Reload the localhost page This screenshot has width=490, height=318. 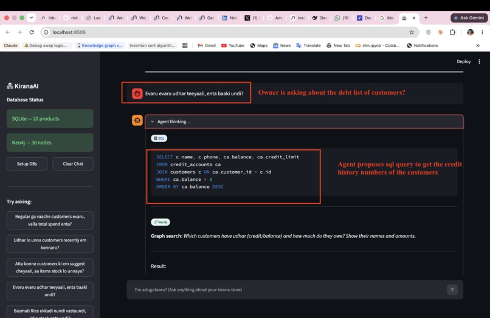pos(32,32)
